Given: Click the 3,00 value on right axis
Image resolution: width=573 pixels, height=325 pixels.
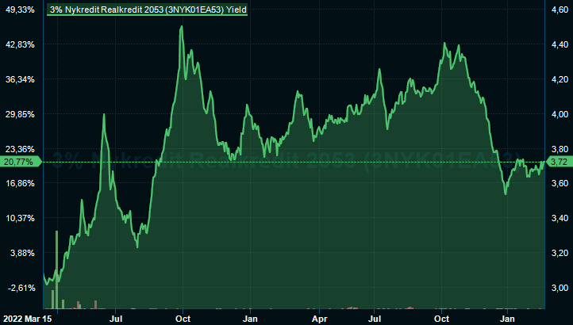Looking at the screenshot, I should click(x=559, y=288).
